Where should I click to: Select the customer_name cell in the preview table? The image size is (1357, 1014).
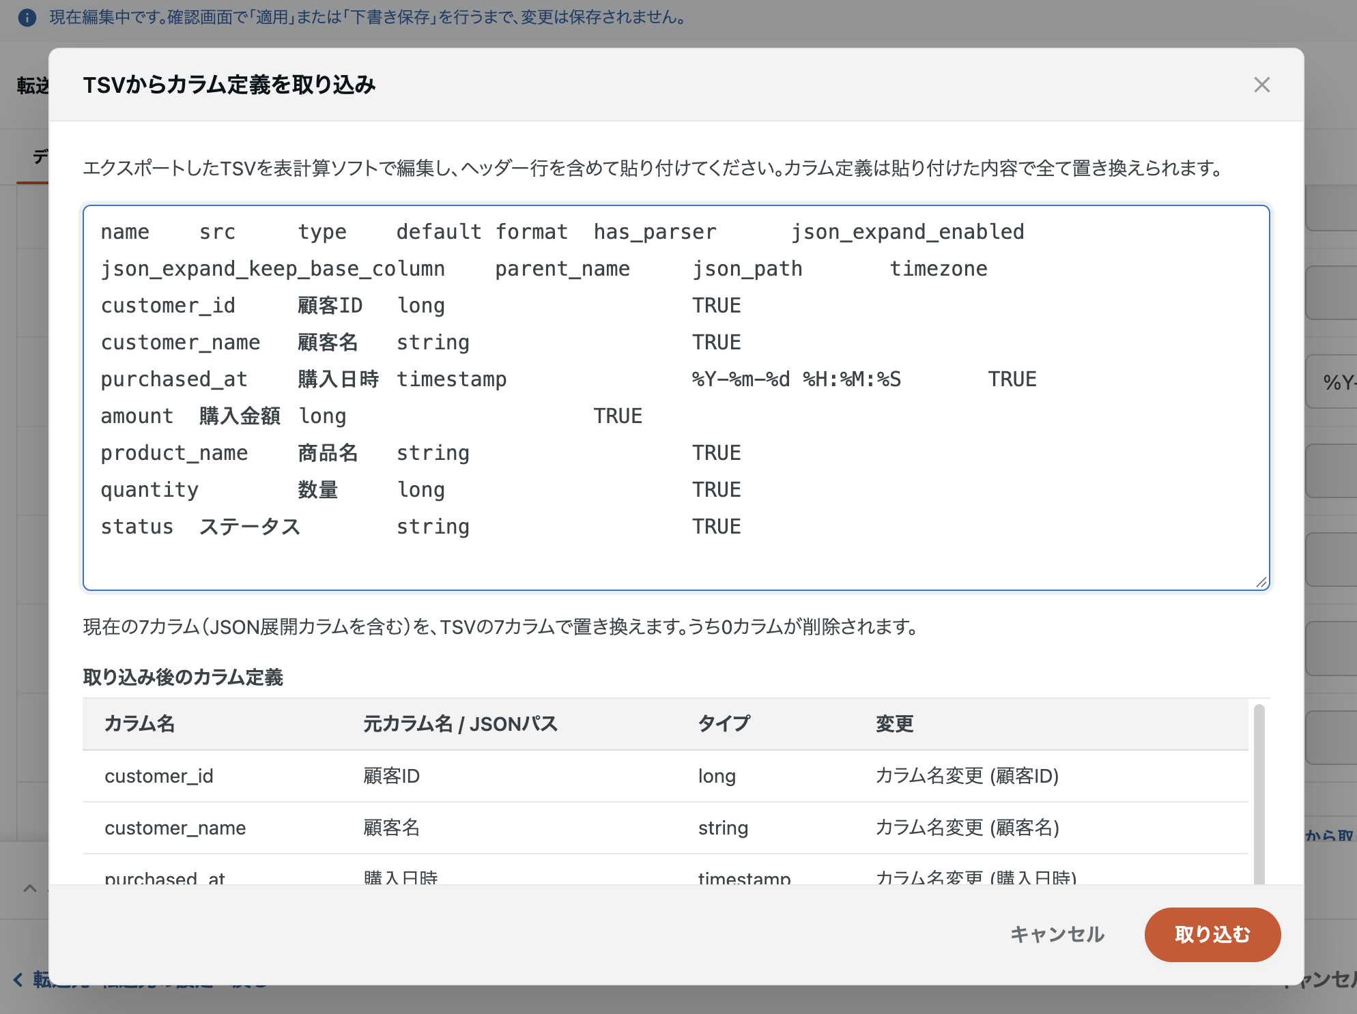(175, 828)
